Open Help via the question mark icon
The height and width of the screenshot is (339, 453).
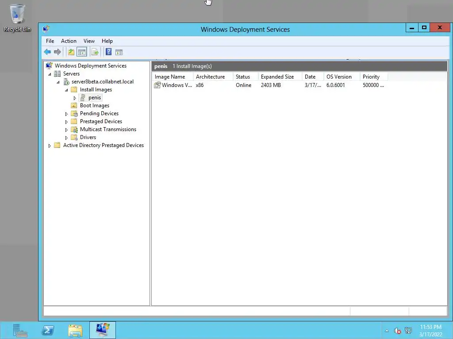tap(109, 52)
